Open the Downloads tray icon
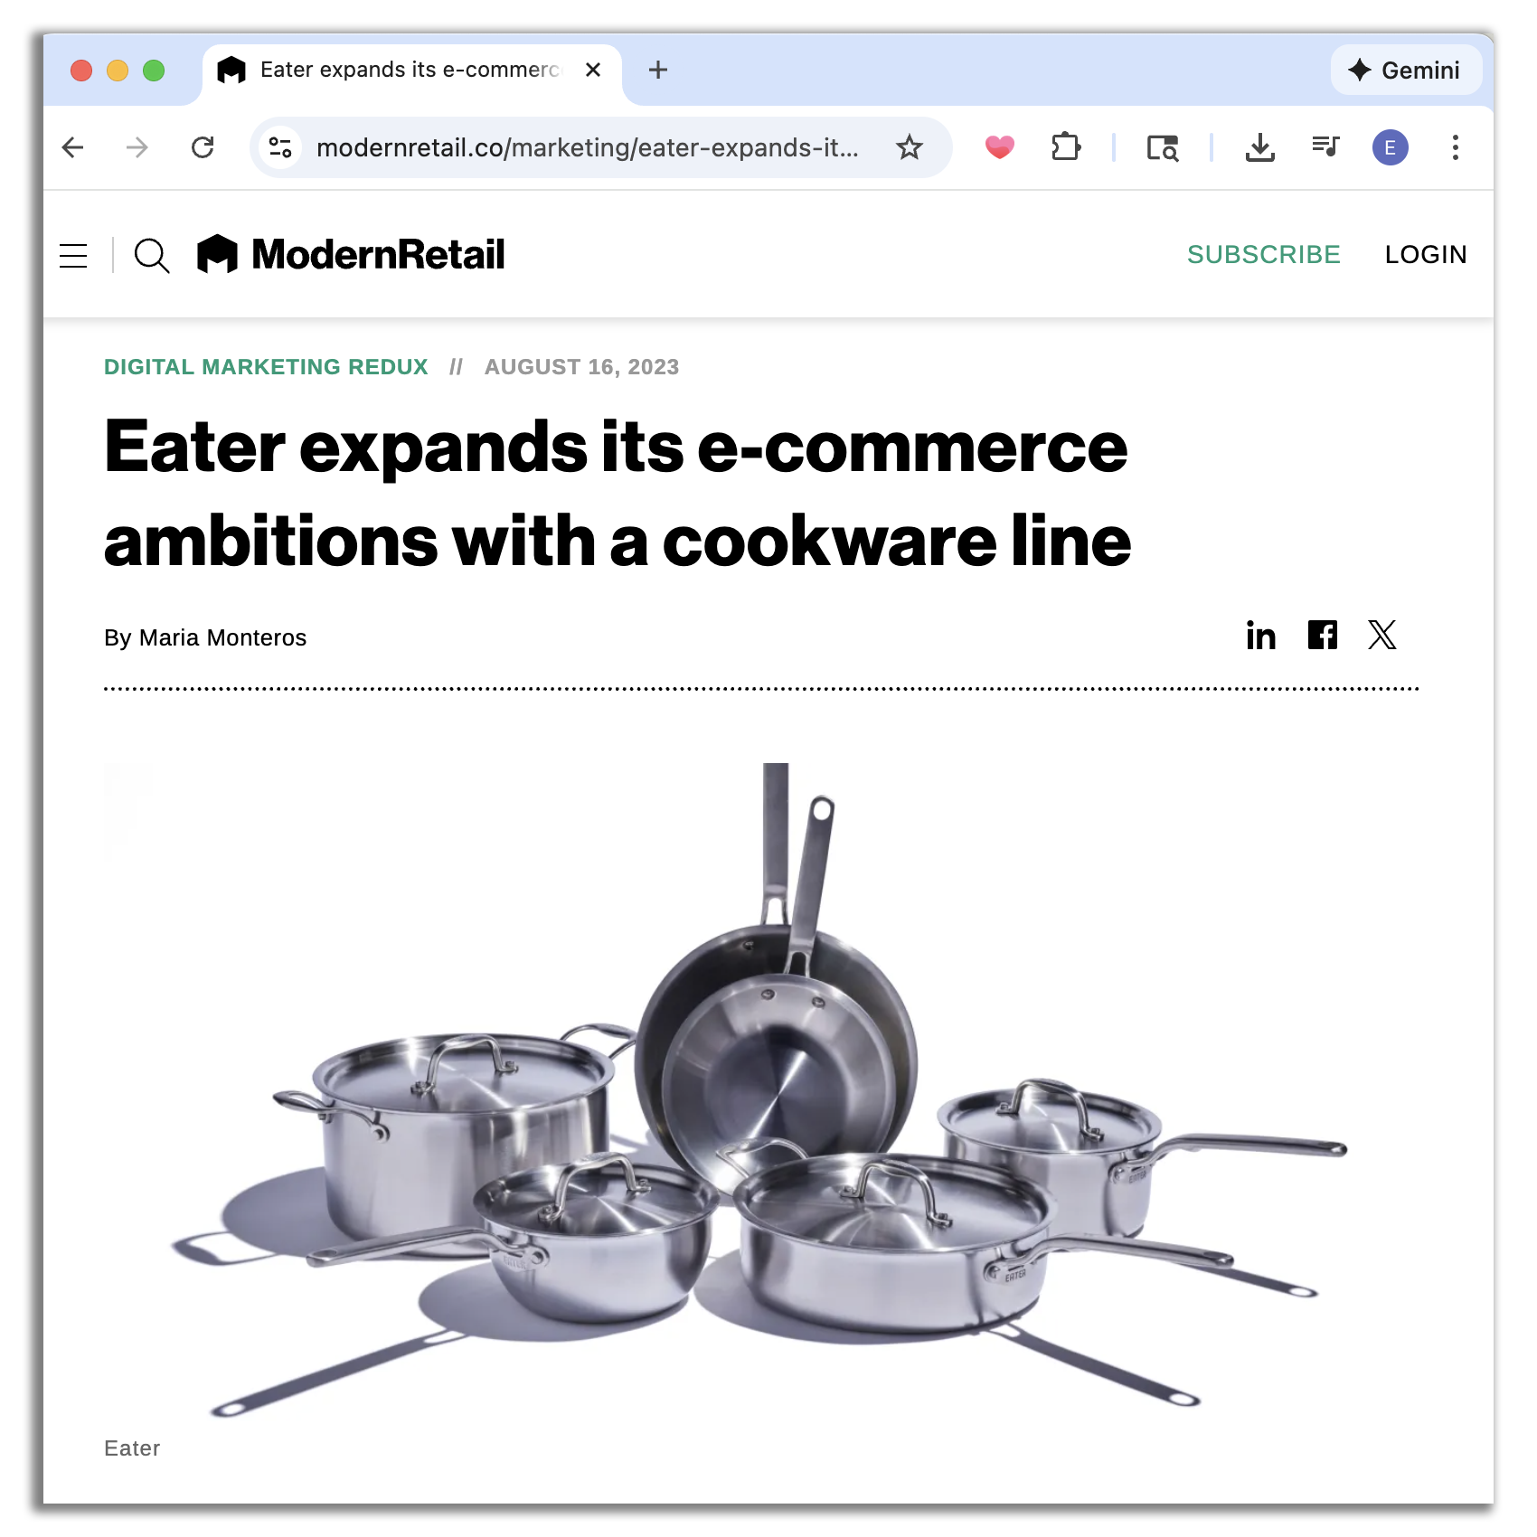The width and height of the screenshot is (1537, 1537). (x=1259, y=147)
